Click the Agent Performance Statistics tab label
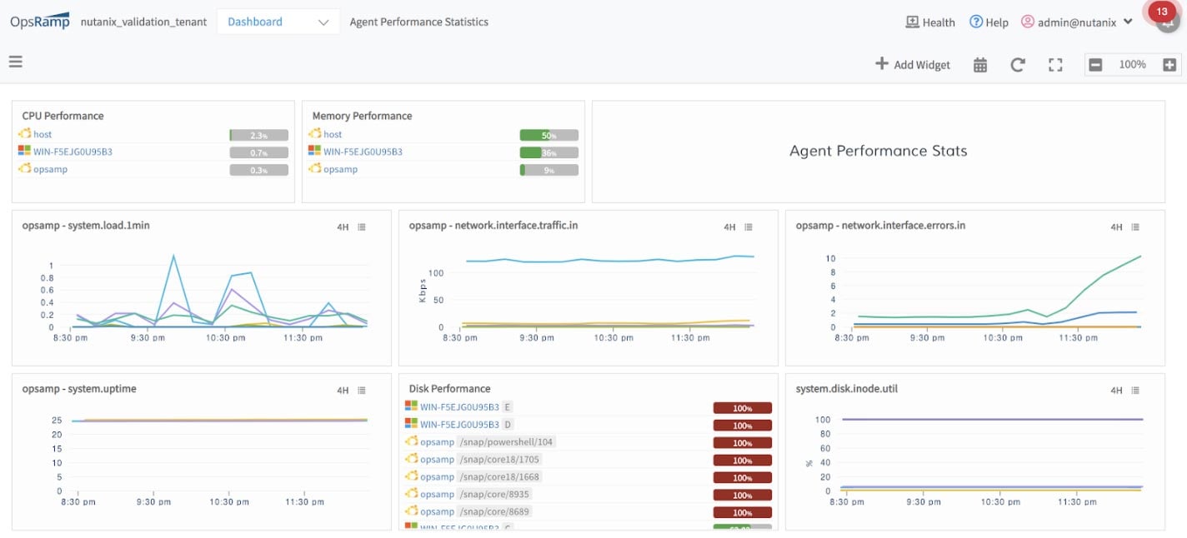Image resolution: width=1187 pixels, height=538 pixels. [419, 22]
